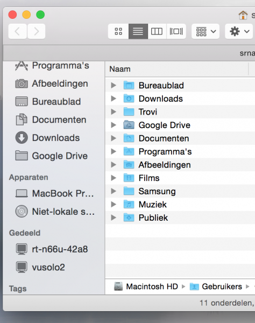Select MacBook Pro under Apparaten
Viewport: 255px width, 323px height.
click(54, 193)
